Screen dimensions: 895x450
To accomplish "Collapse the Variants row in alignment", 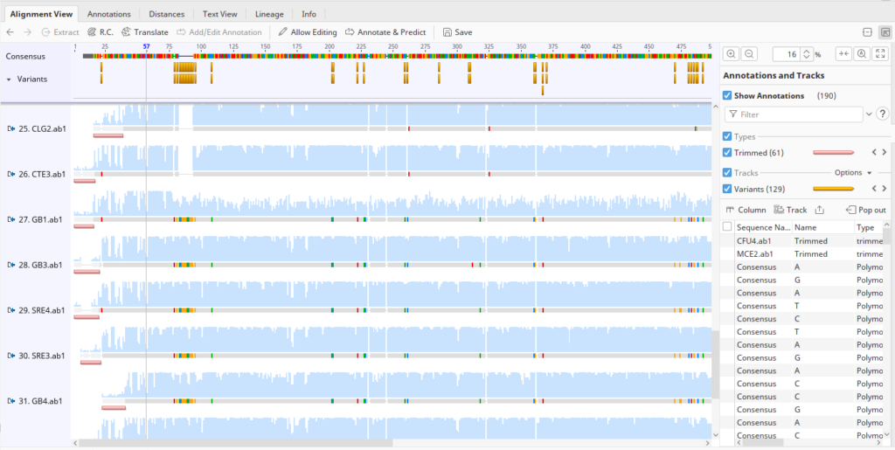I will click(9, 79).
